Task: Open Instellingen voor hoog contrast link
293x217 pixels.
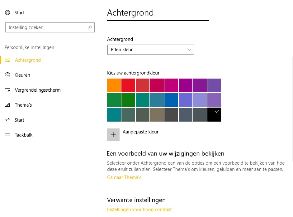Action: [x=139, y=210]
